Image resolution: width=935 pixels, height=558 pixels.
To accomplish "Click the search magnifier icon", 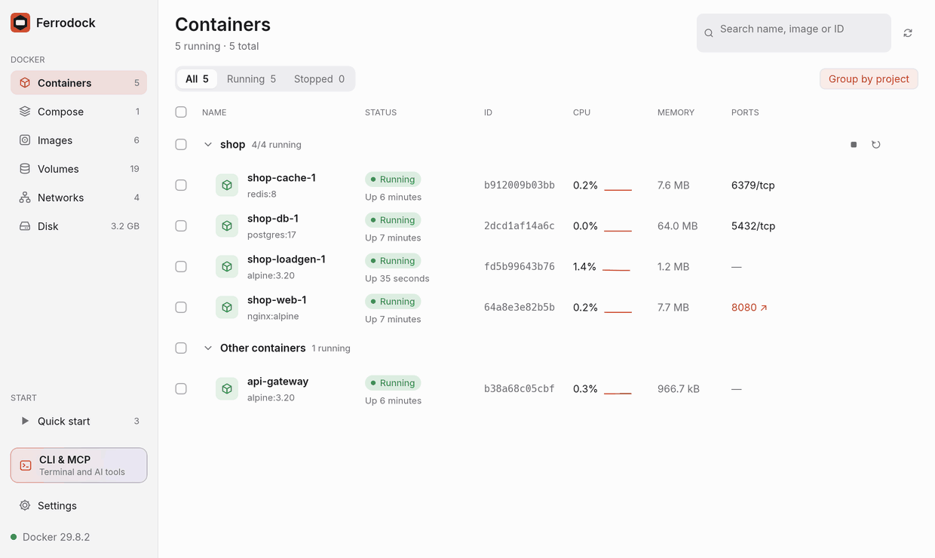I will (709, 33).
